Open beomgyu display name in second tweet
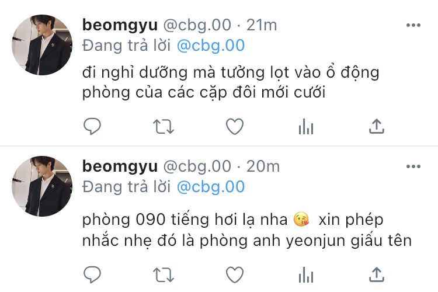438x292 pixels. 120,166
